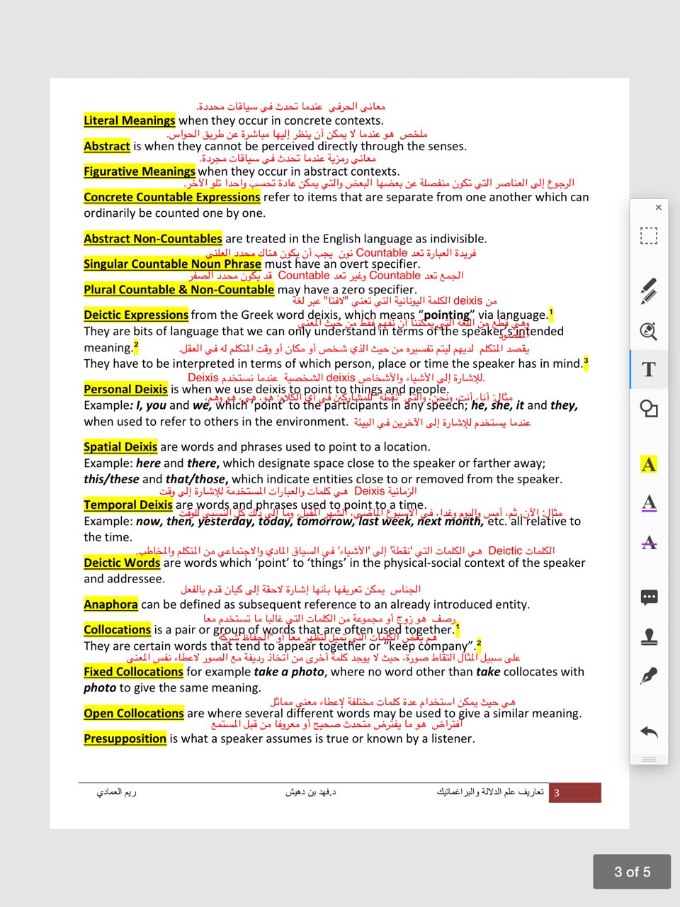The height and width of the screenshot is (907, 680).
Task: Tap the '3 of 5' page indicator
Action: click(632, 872)
